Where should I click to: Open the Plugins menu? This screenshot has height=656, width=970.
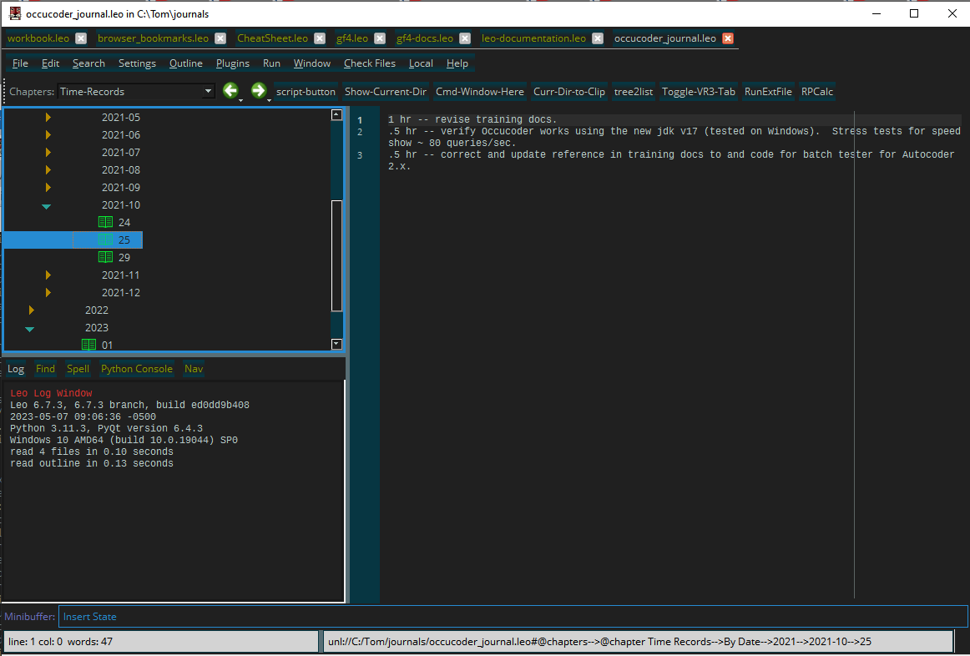coord(232,63)
